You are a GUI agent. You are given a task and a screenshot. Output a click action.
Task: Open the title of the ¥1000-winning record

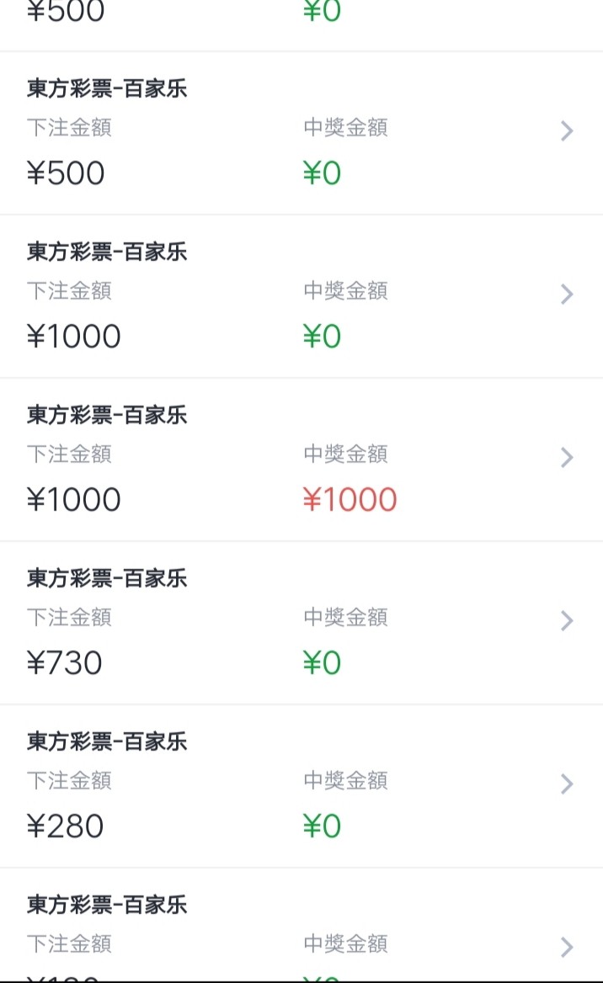pos(107,415)
